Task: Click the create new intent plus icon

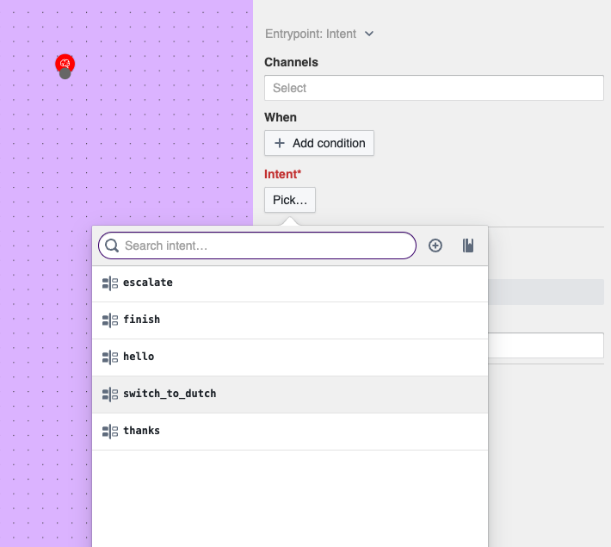Action: point(435,246)
